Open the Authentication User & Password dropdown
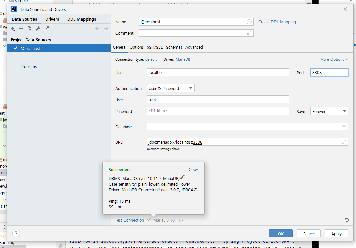356x248 pixels. (x=170, y=88)
